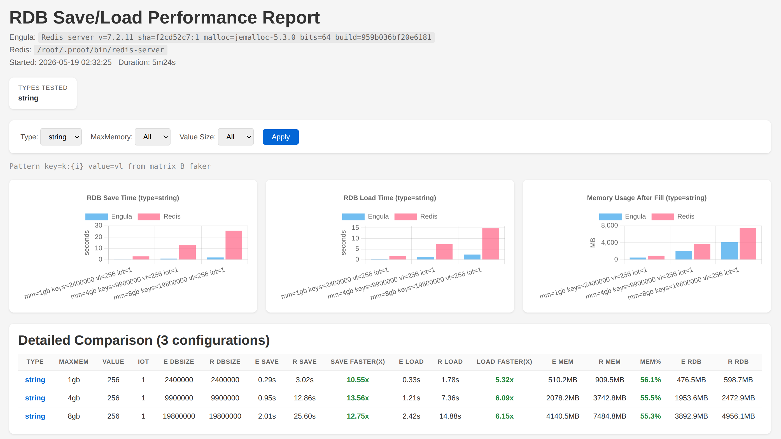
Task: Open the string link in the 4gb row
Action: [x=35, y=398]
